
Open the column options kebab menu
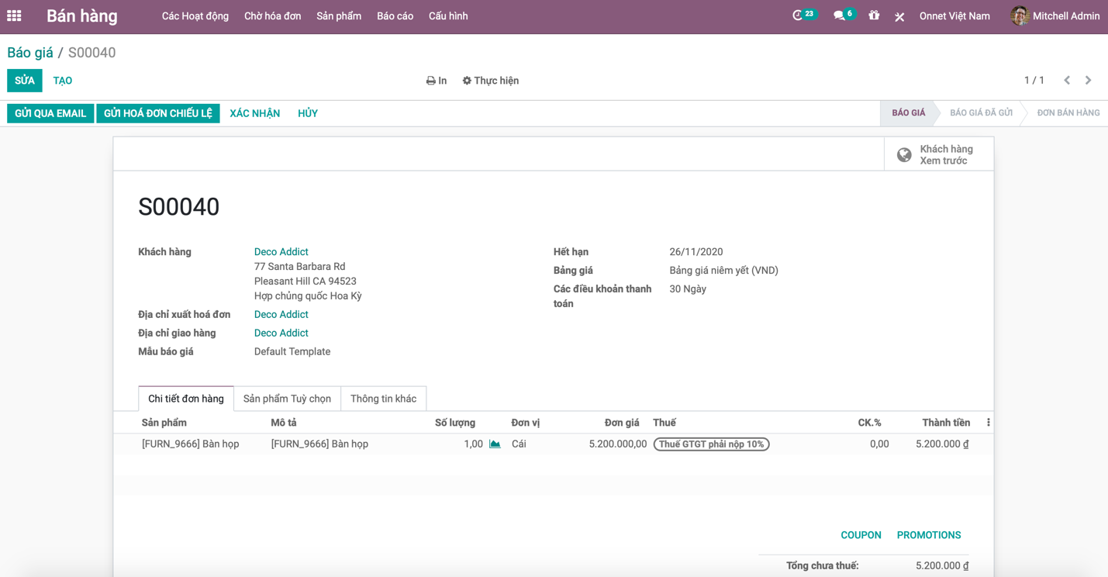(988, 423)
